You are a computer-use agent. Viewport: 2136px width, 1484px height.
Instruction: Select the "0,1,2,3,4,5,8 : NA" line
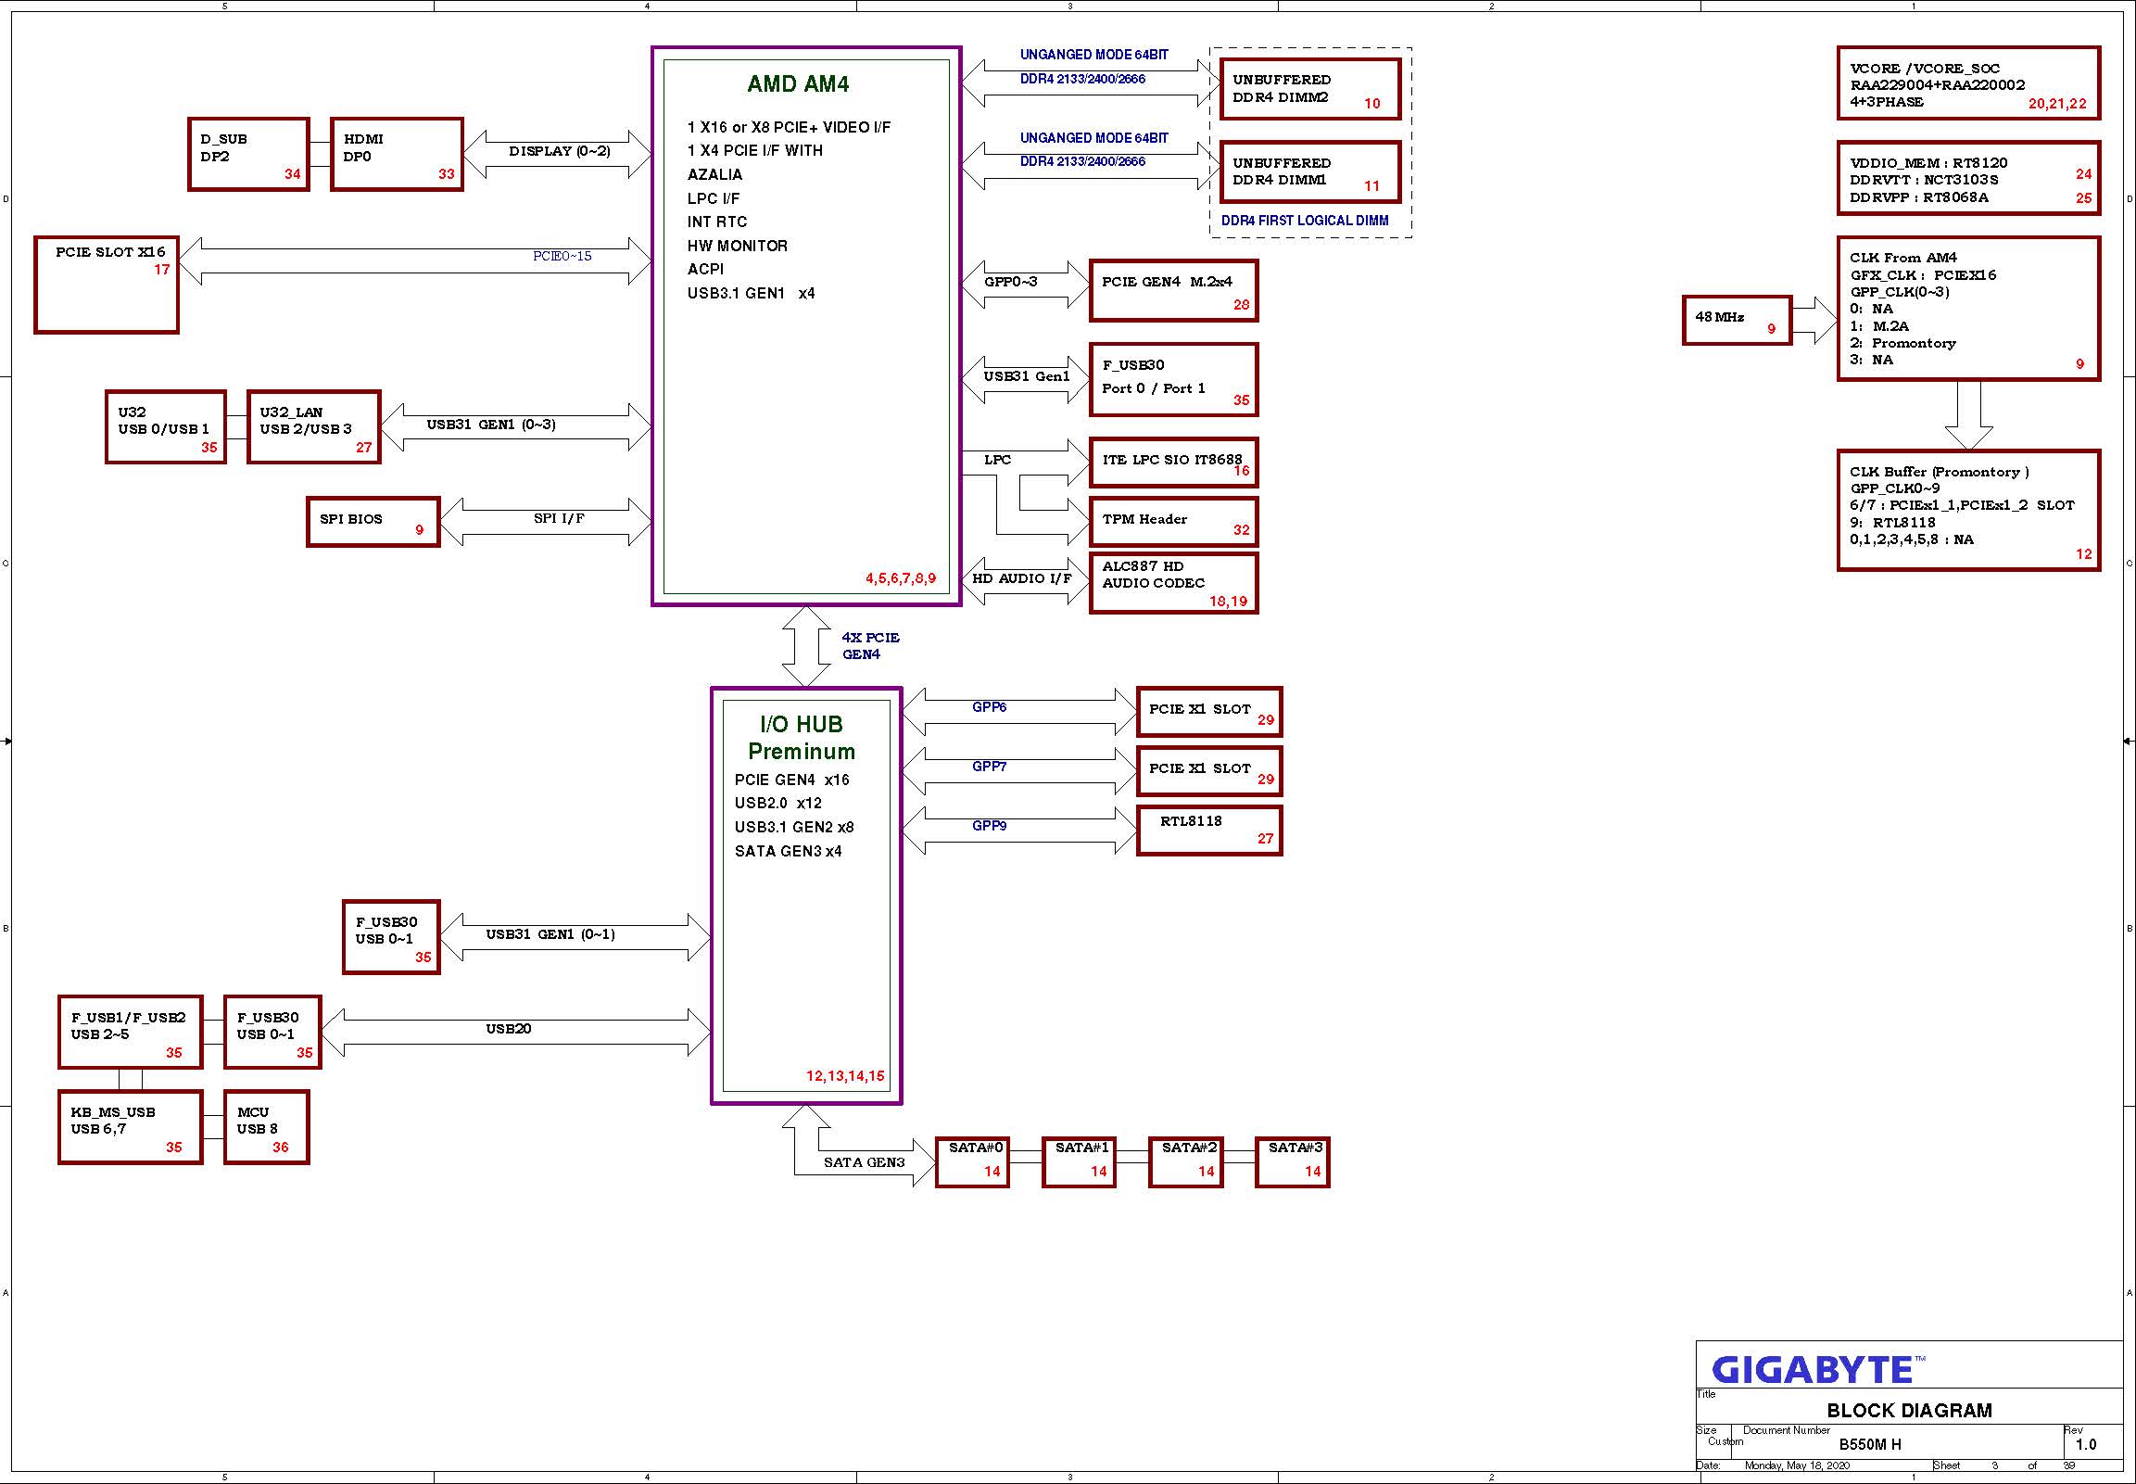point(1911,539)
